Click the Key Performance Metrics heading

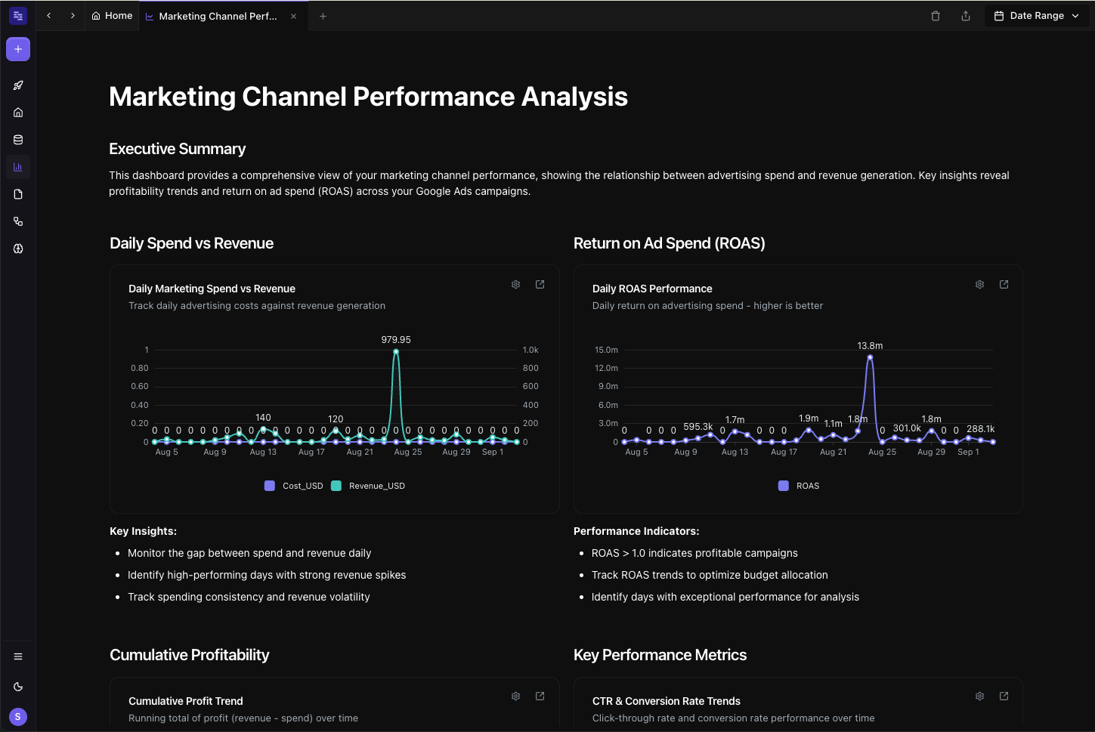pyautogui.click(x=660, y=655)
